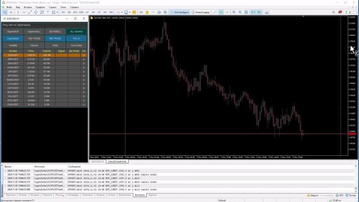Switch to the AUDCAD,H1 chart tab
This screenshot has height=202, width=359.
(97, 162)
